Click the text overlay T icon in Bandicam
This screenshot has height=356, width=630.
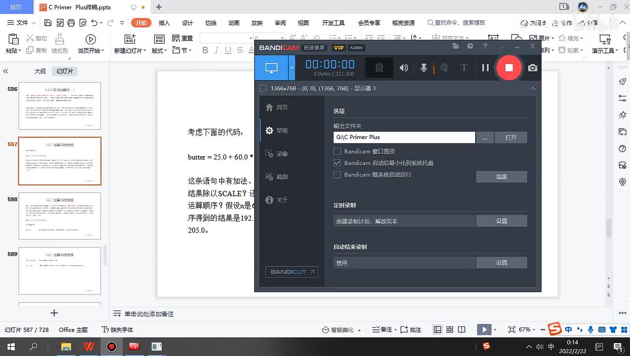click(x=464, y=68)
